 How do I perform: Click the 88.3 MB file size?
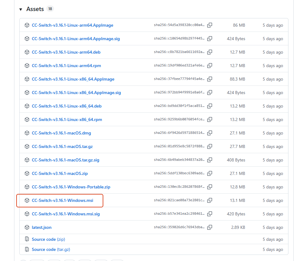238,79
